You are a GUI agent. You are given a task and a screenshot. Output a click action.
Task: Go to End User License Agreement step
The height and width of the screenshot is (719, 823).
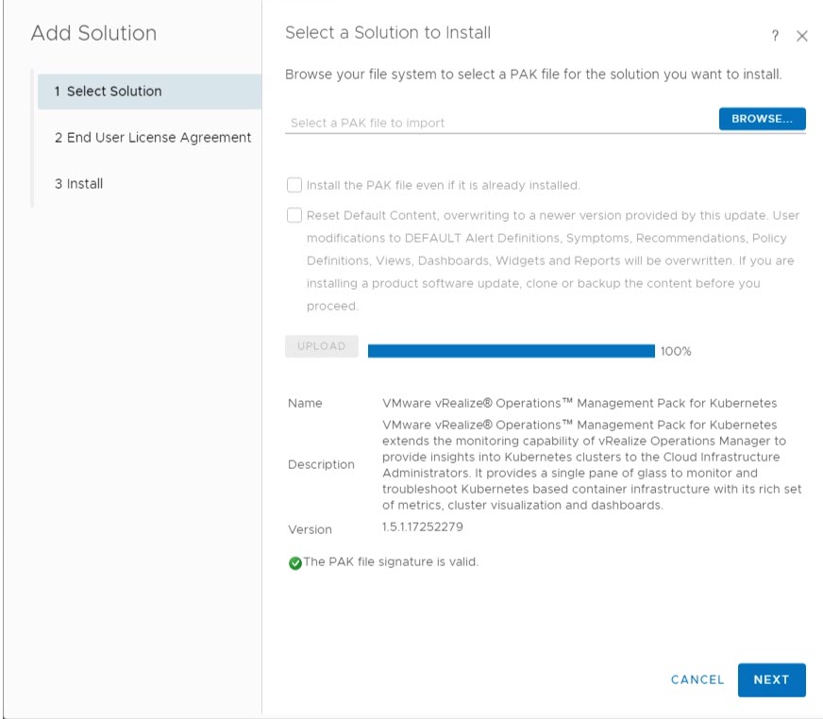click(152, 138)
